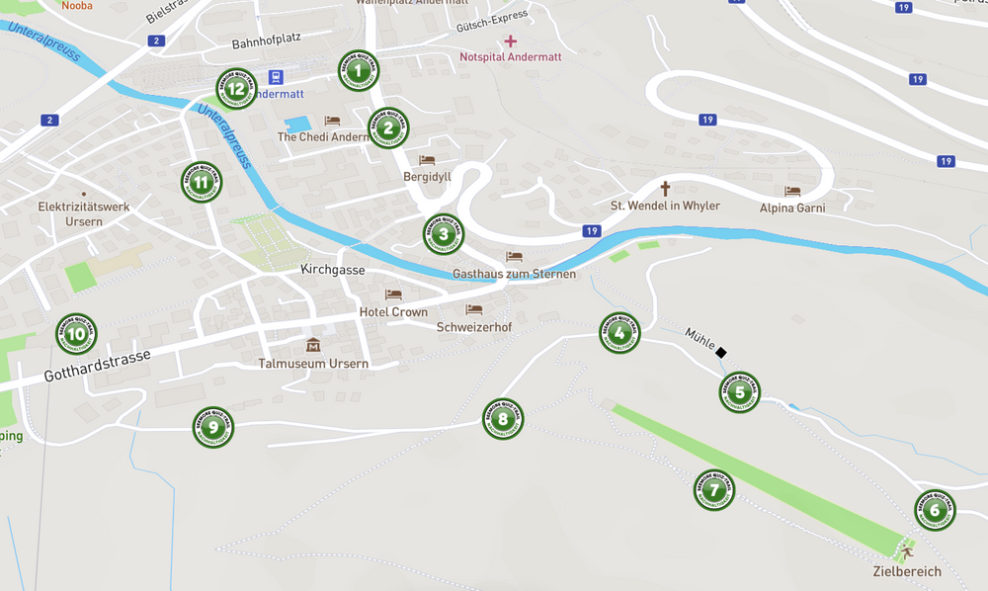This screenshot has height=591, width=988.
Task: Open the Alpina Garni lodging icon
Action: [792, 191]
